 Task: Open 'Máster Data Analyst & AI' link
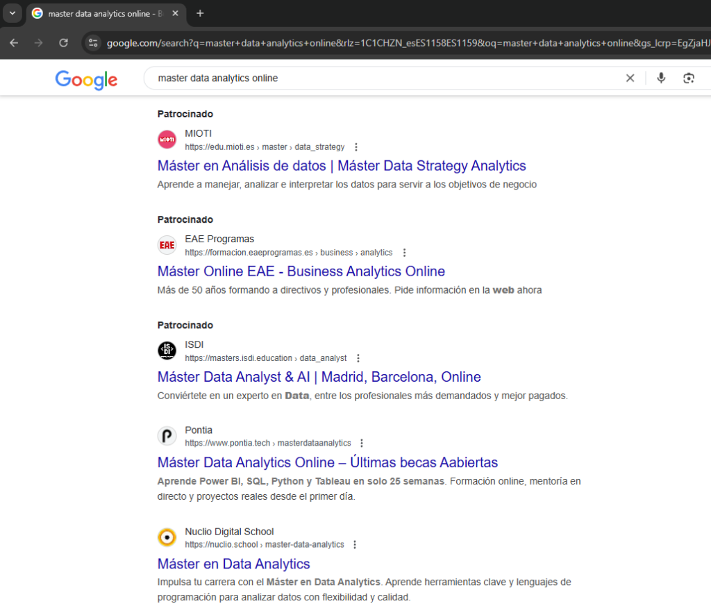(x=319, y=377)
